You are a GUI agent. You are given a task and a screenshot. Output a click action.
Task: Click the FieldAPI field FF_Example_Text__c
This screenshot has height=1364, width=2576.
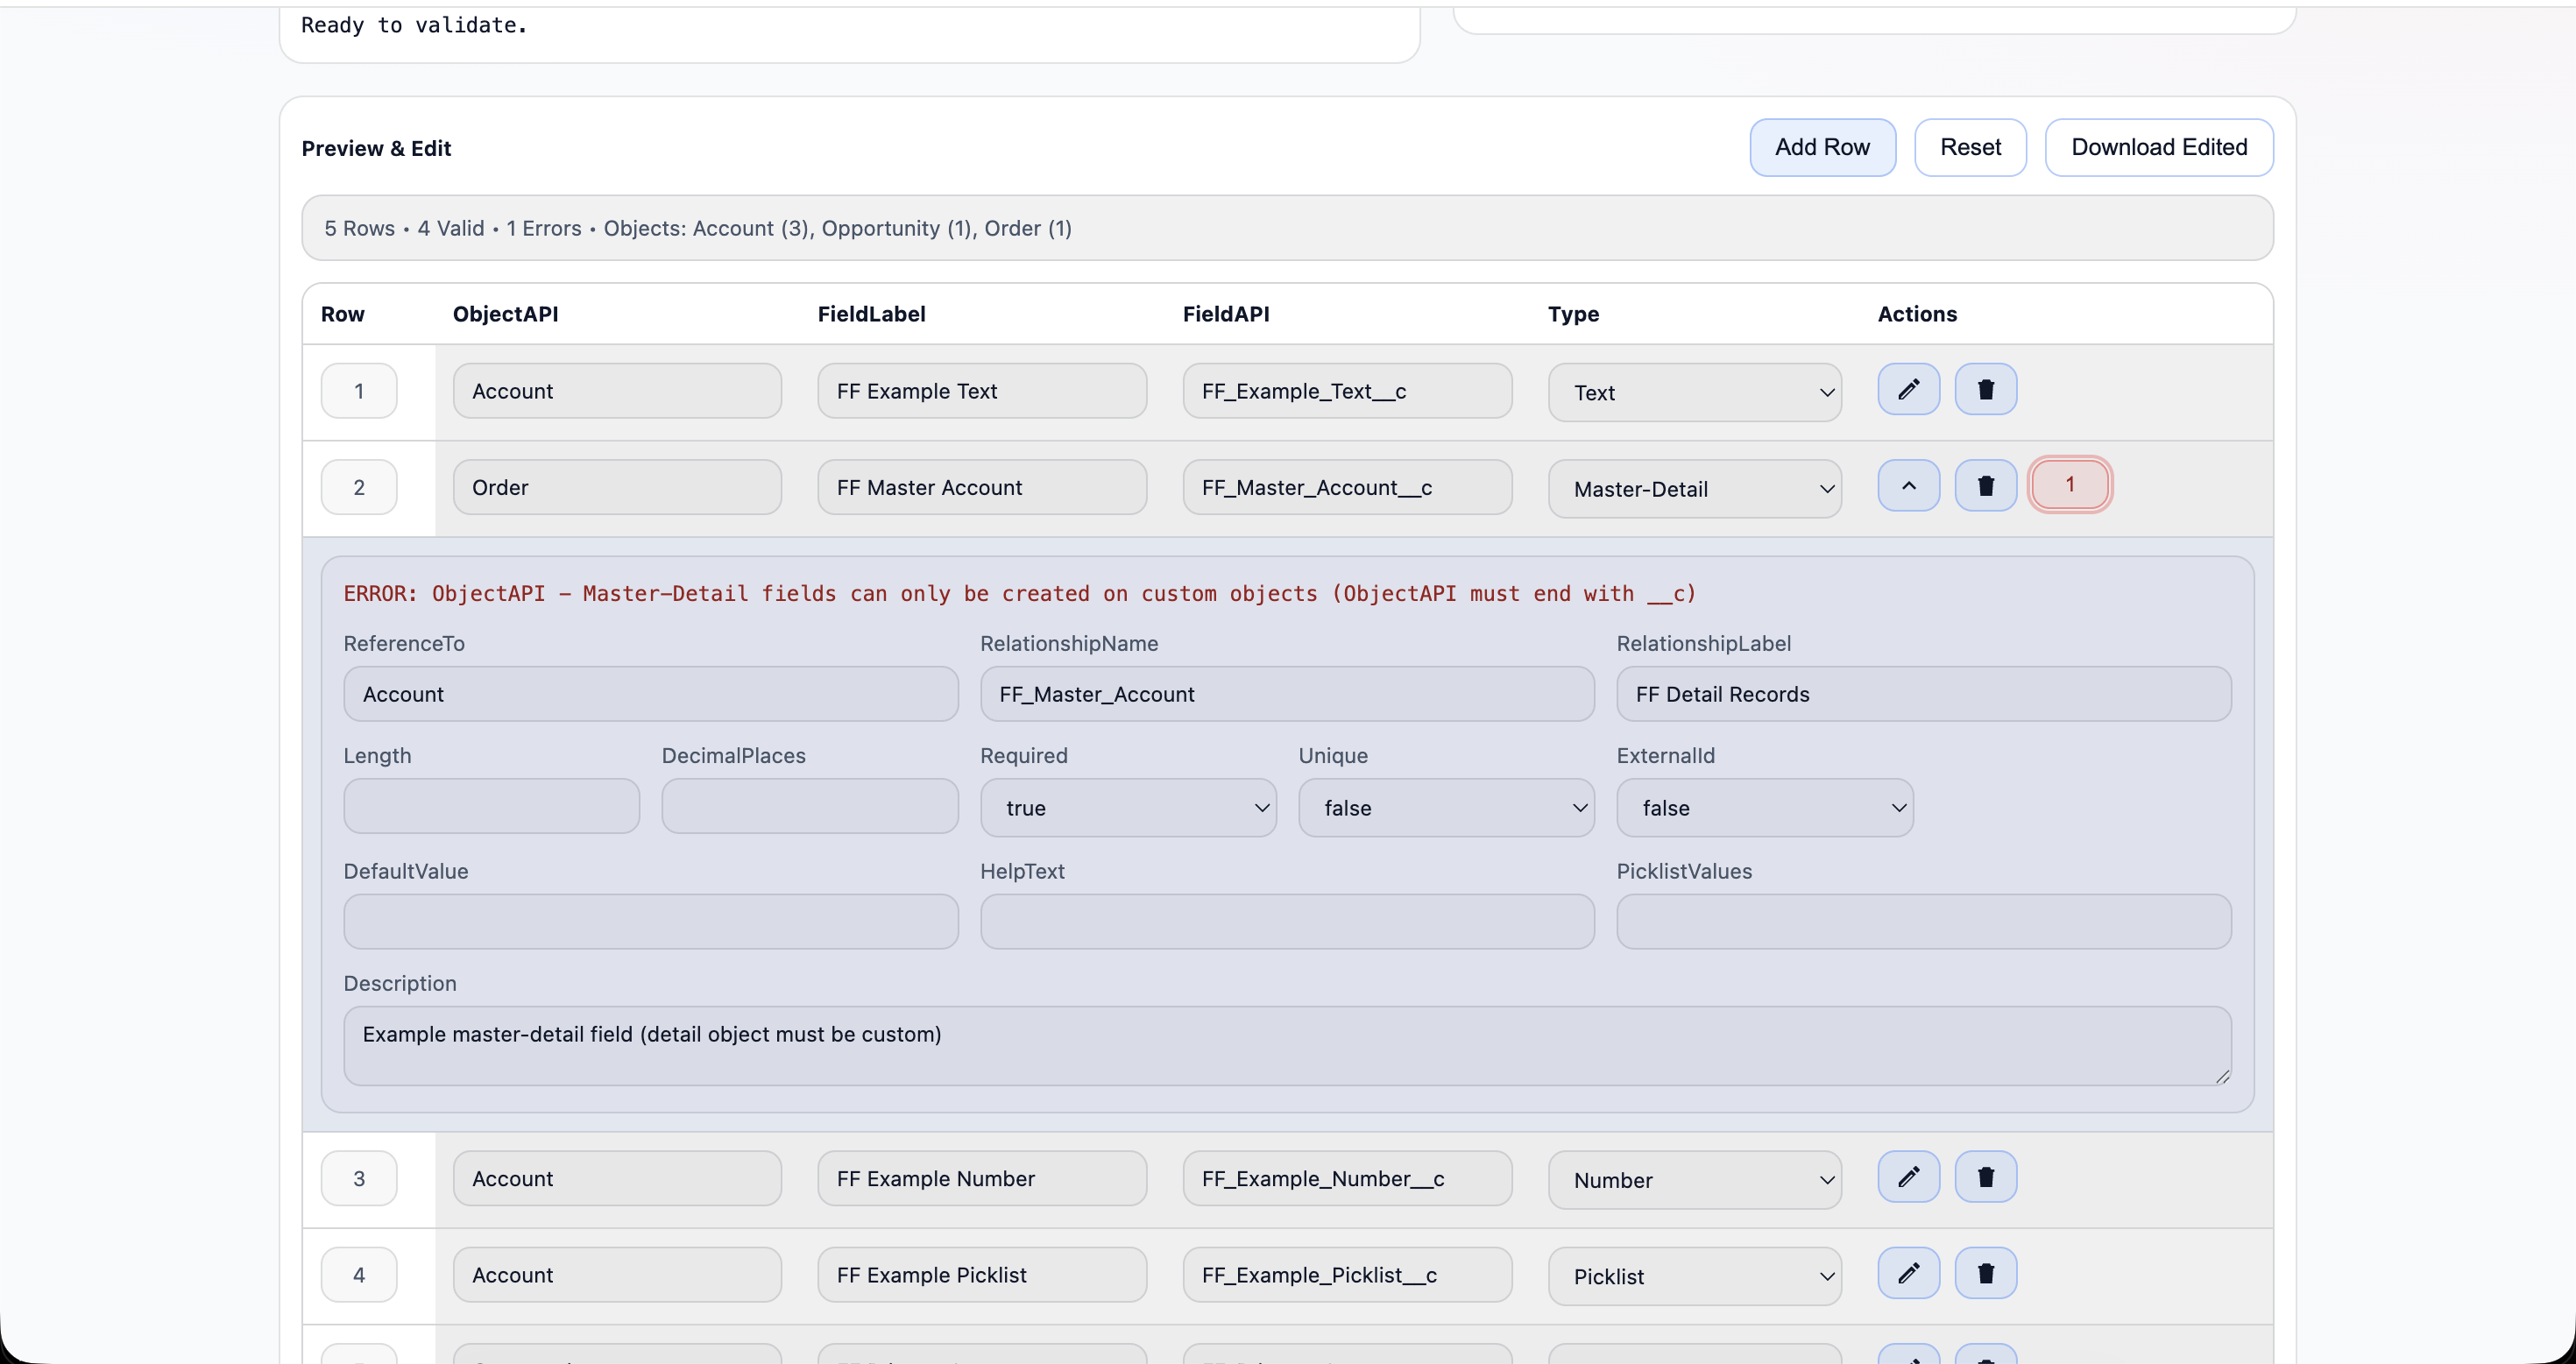click(x=1347, y=390)
